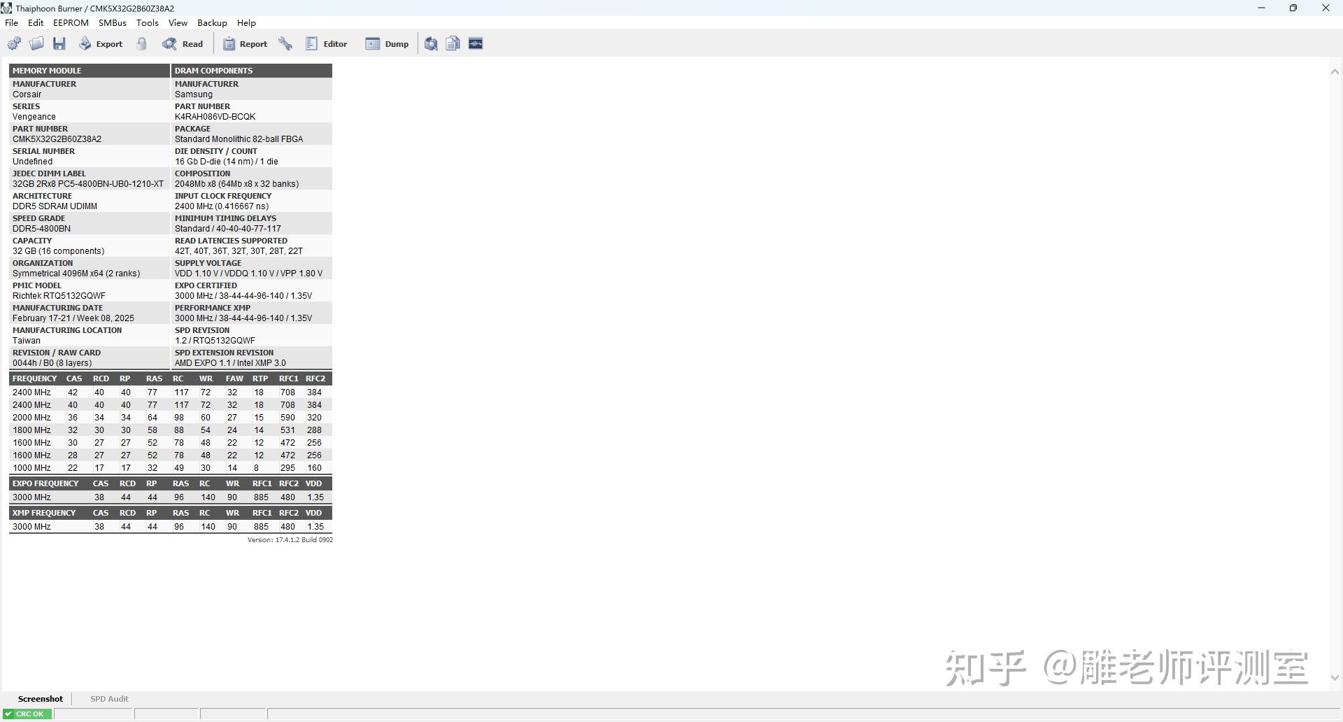Open the EEPROM menu
The width and height of the screenshot is (1343, 722).
(x=70, y=22)
